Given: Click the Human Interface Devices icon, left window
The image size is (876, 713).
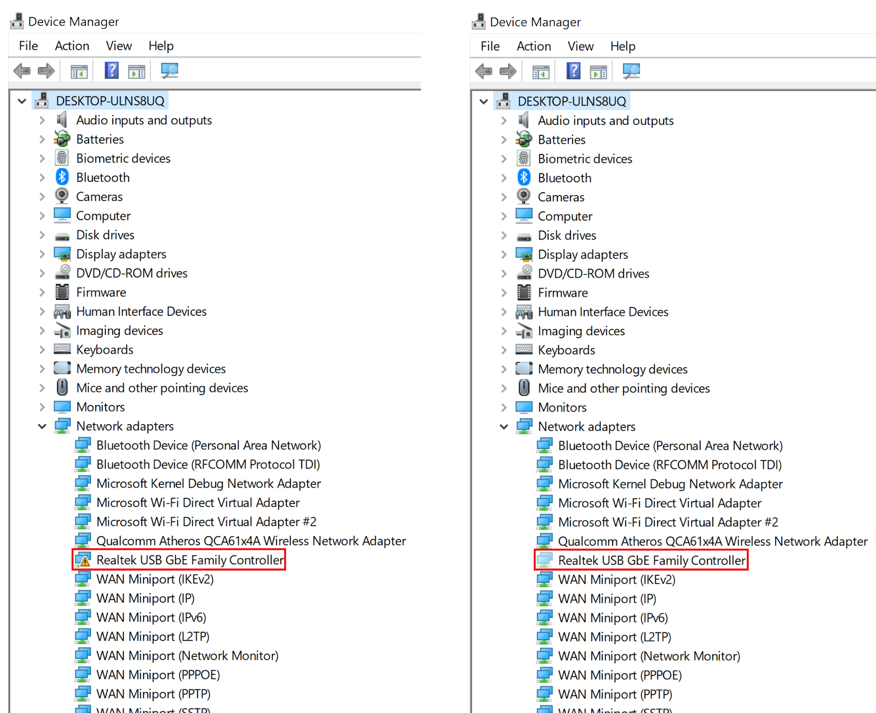Looking at the screenshot, I should (x=62, y=311).
